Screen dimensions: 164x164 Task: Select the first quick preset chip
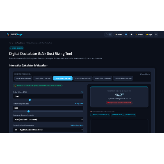[23, 78]
